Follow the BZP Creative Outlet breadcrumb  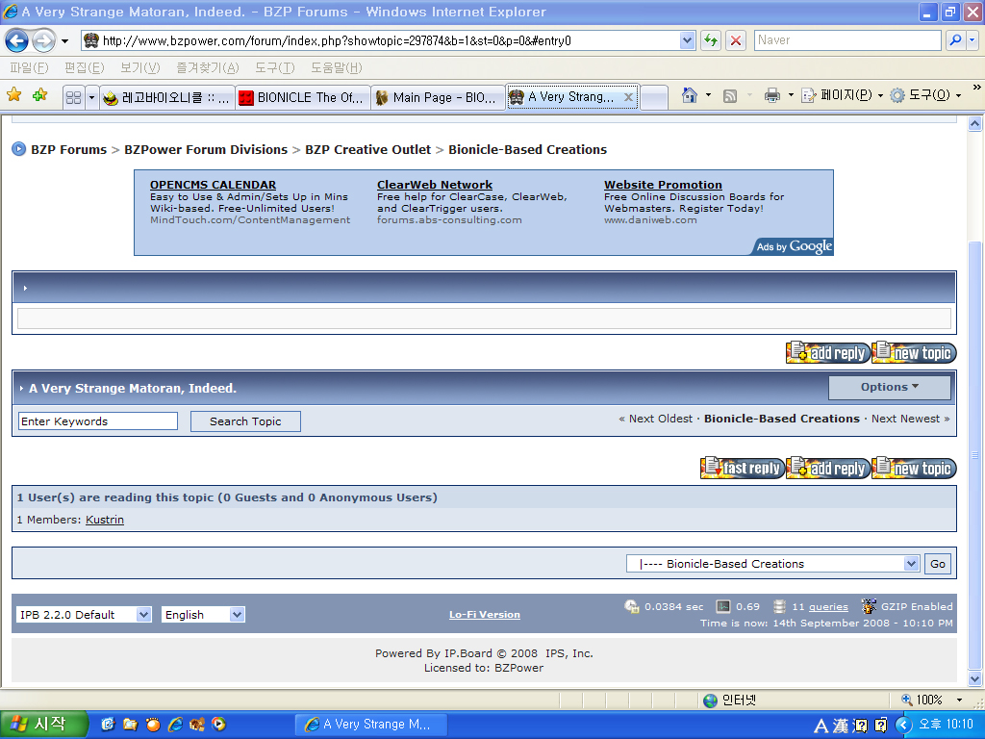(367, 149)
